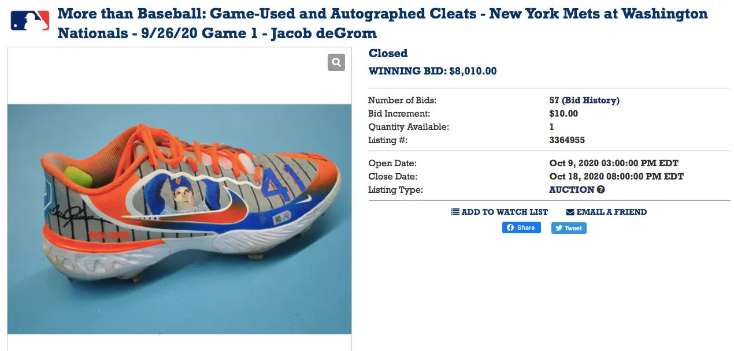Open the image zoom magnifier
Viewport: 734px width, 351px height.
click(x=336, y=62)
